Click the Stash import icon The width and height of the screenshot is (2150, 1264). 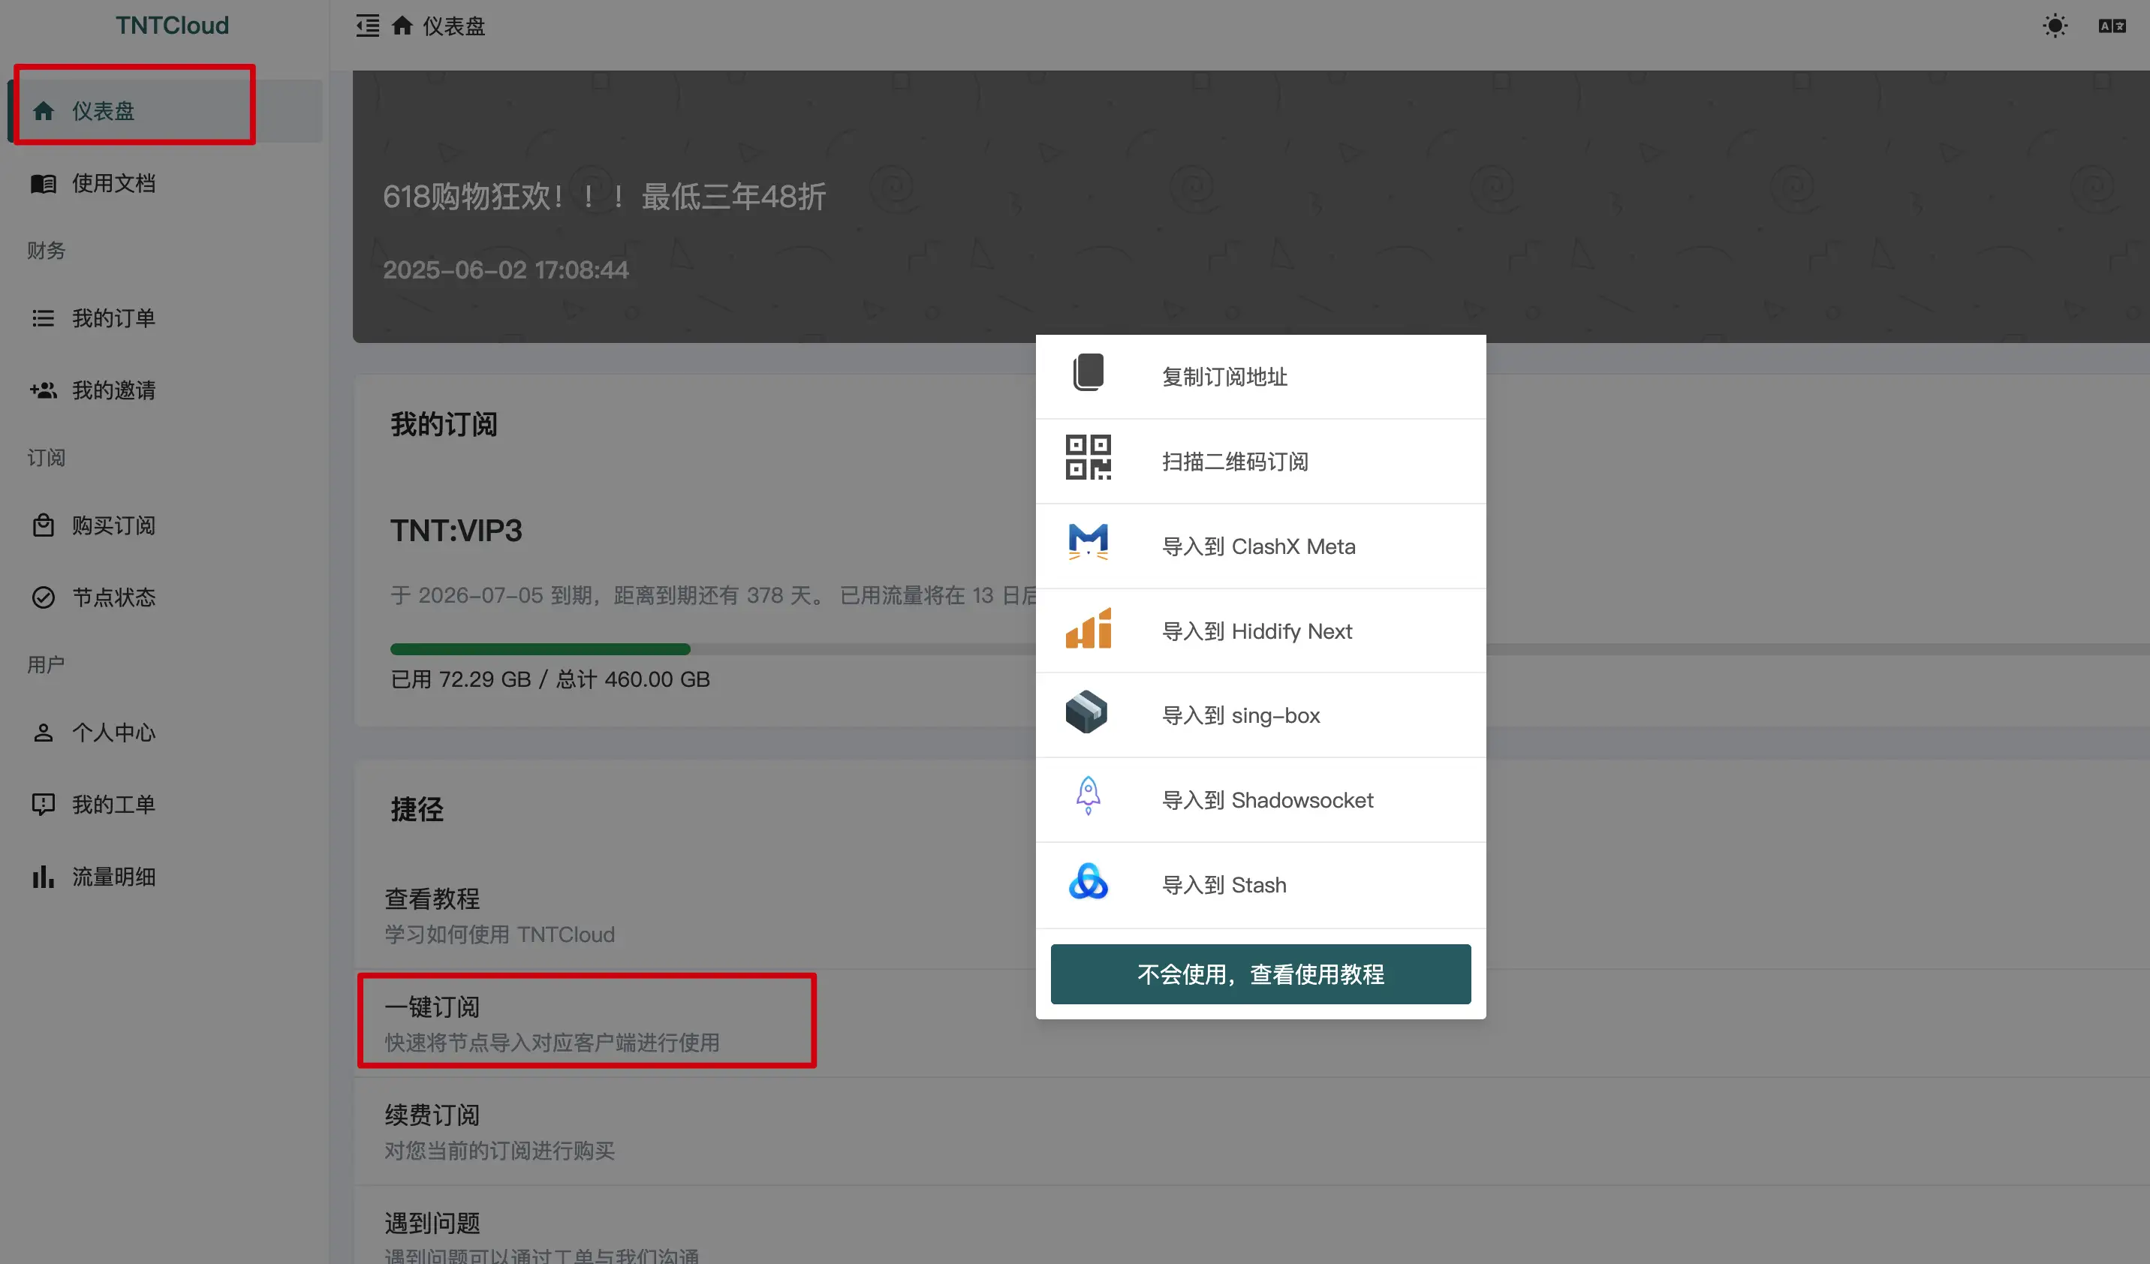tap(1087, 883)
